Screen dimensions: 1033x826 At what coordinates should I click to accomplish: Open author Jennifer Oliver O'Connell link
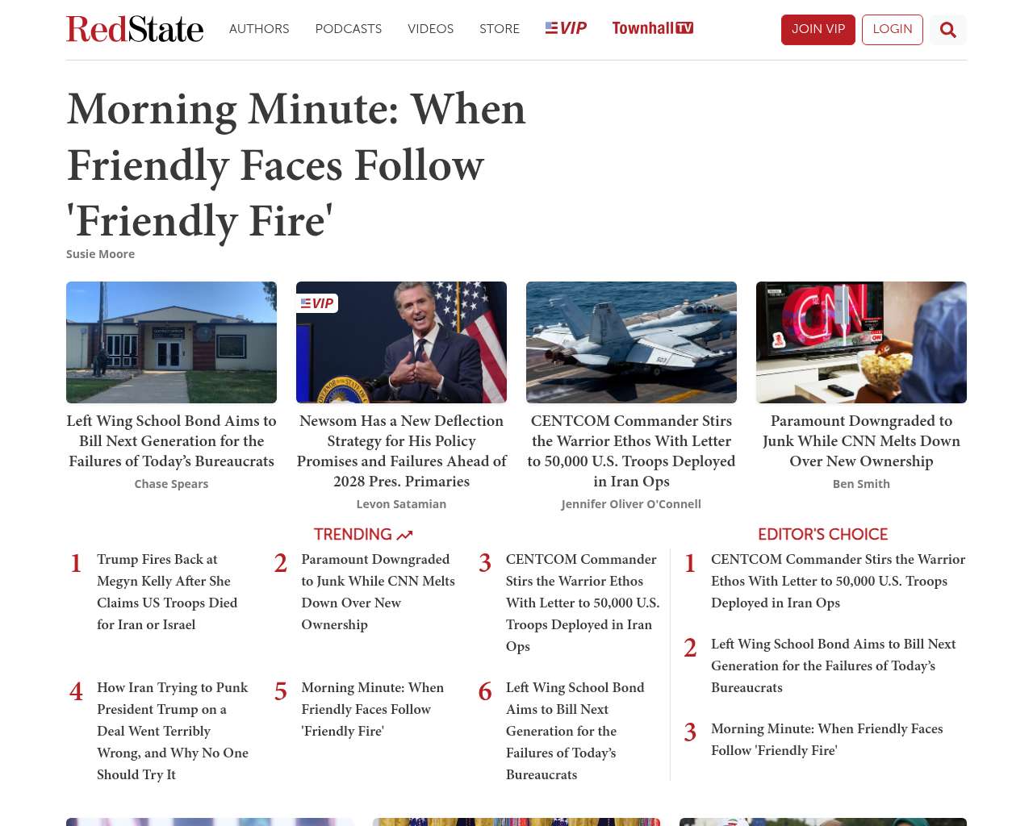(631, 504)
